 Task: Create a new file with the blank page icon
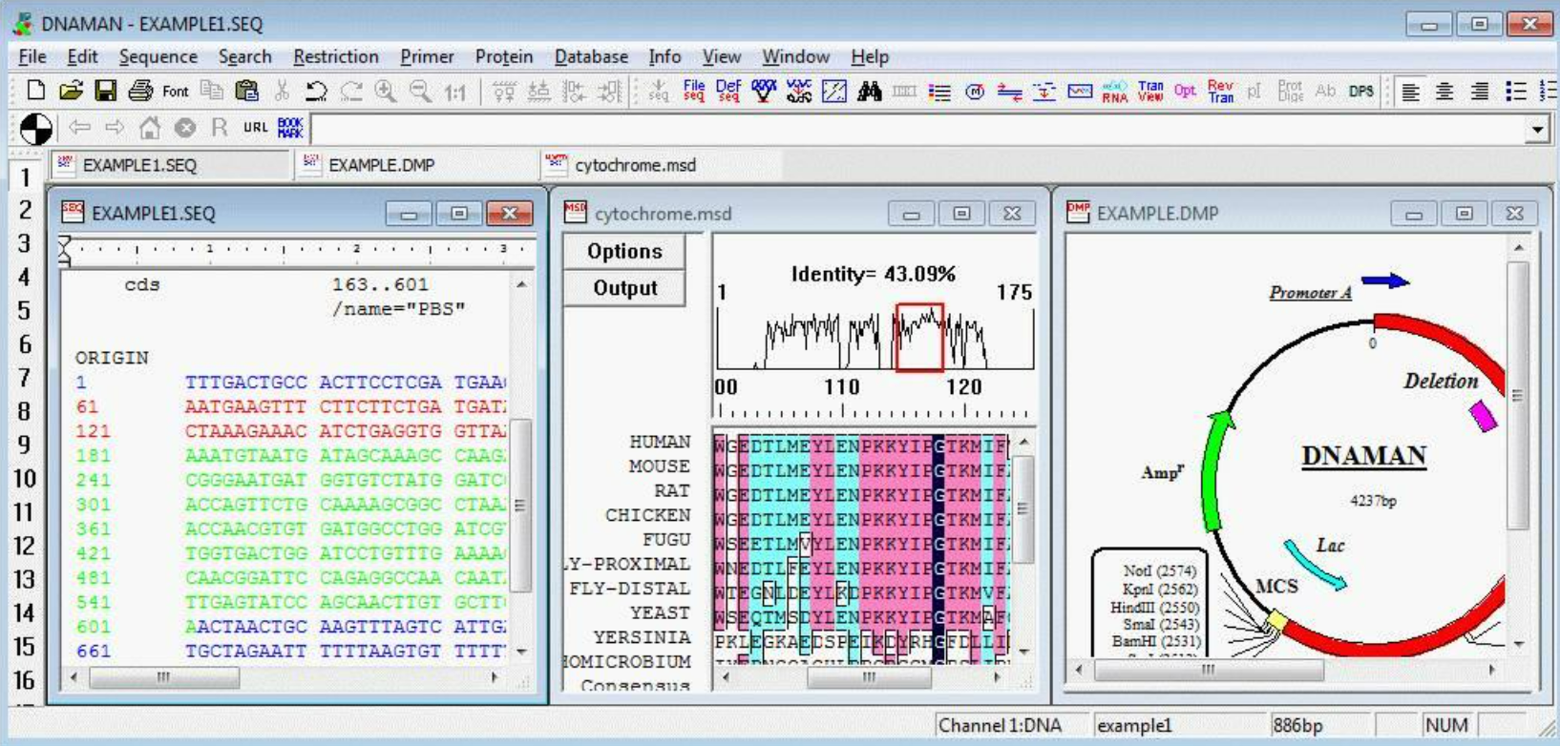click(x=35, y=91)
